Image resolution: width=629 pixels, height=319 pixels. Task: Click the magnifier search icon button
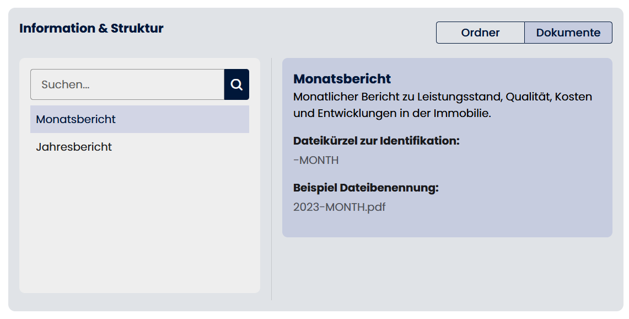[x=236, y=84]
